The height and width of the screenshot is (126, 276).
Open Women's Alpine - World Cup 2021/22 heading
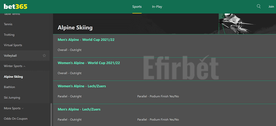tap(89, 63)
